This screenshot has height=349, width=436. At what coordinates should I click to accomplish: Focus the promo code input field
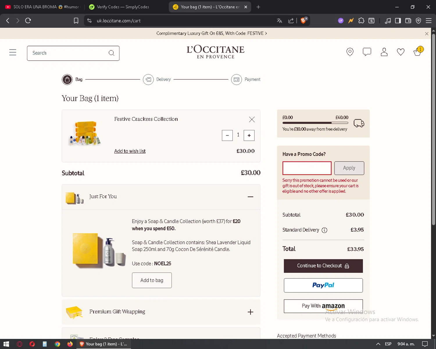(307, 168)
